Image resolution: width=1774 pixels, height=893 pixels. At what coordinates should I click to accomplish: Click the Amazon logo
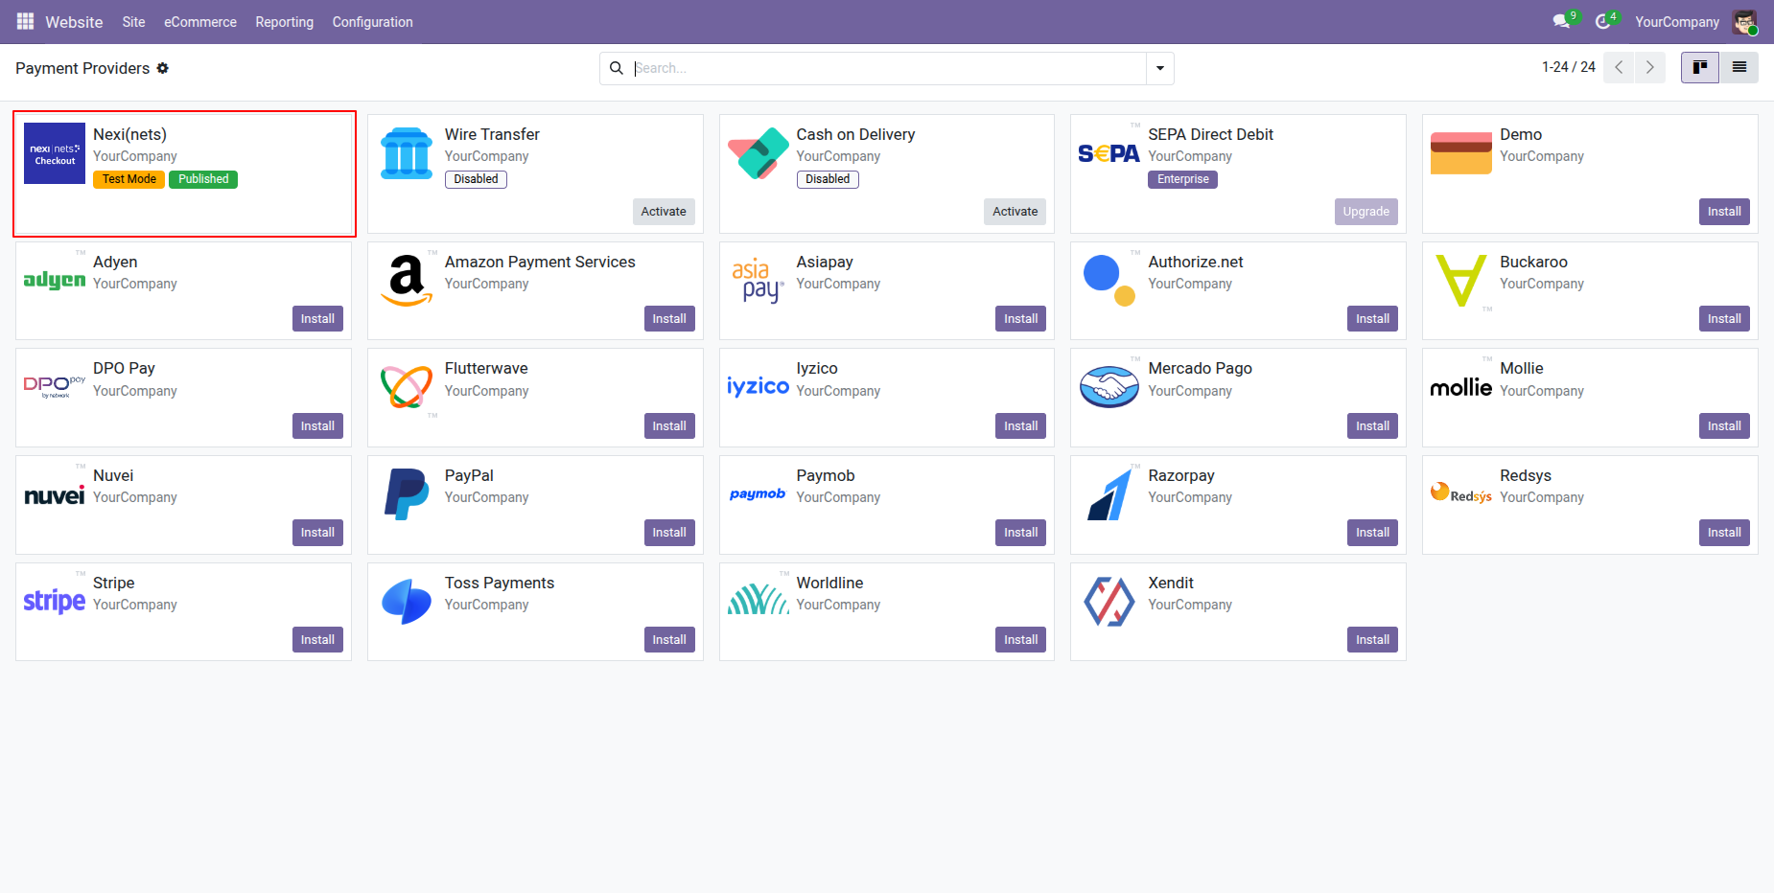point(407,280)
